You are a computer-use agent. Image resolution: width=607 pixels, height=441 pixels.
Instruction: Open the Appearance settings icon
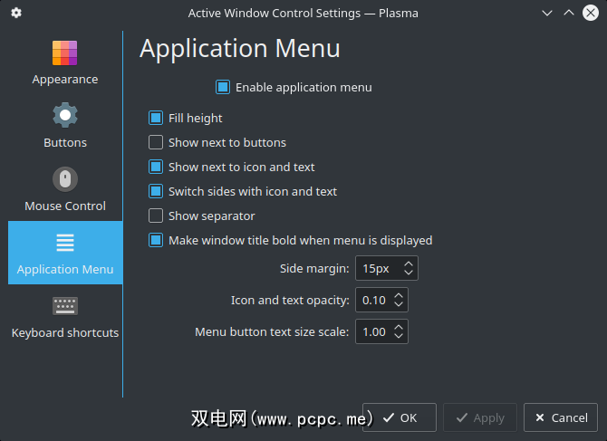pyautogui.click(x=65, y=53)
